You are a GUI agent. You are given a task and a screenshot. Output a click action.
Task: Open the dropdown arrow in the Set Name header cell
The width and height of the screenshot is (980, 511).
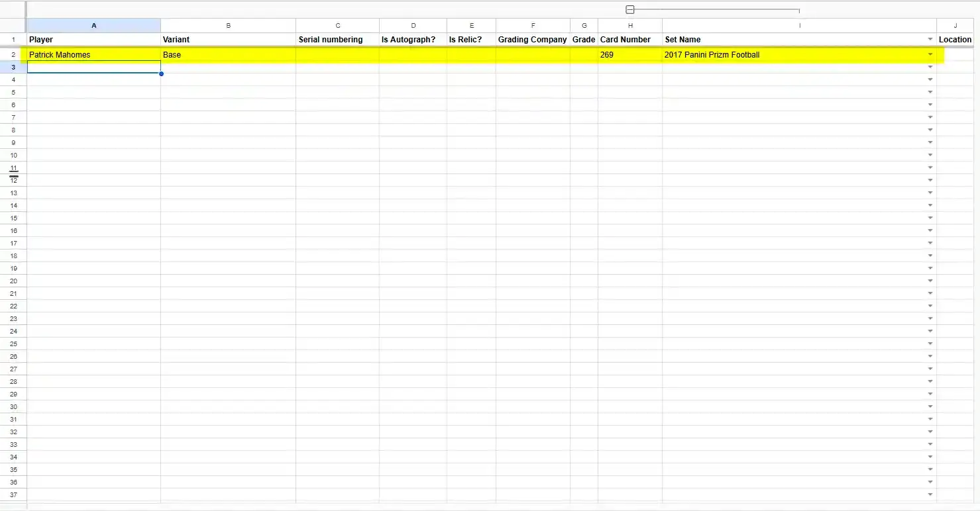(x=930, y=40)
